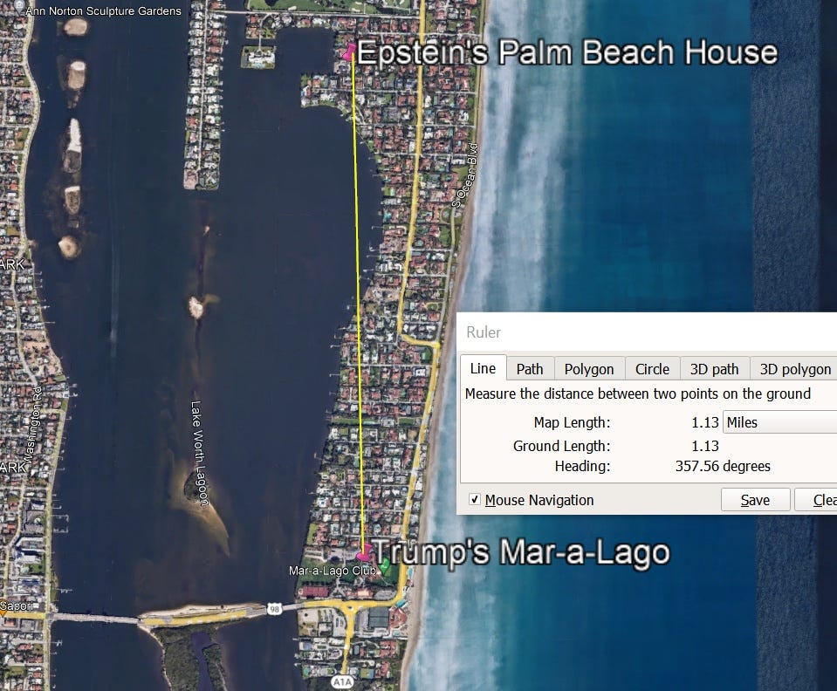Select the Line tab in Ruler
Image resolution: width=837 pixels, height=691 pixels.
[484, 368]
